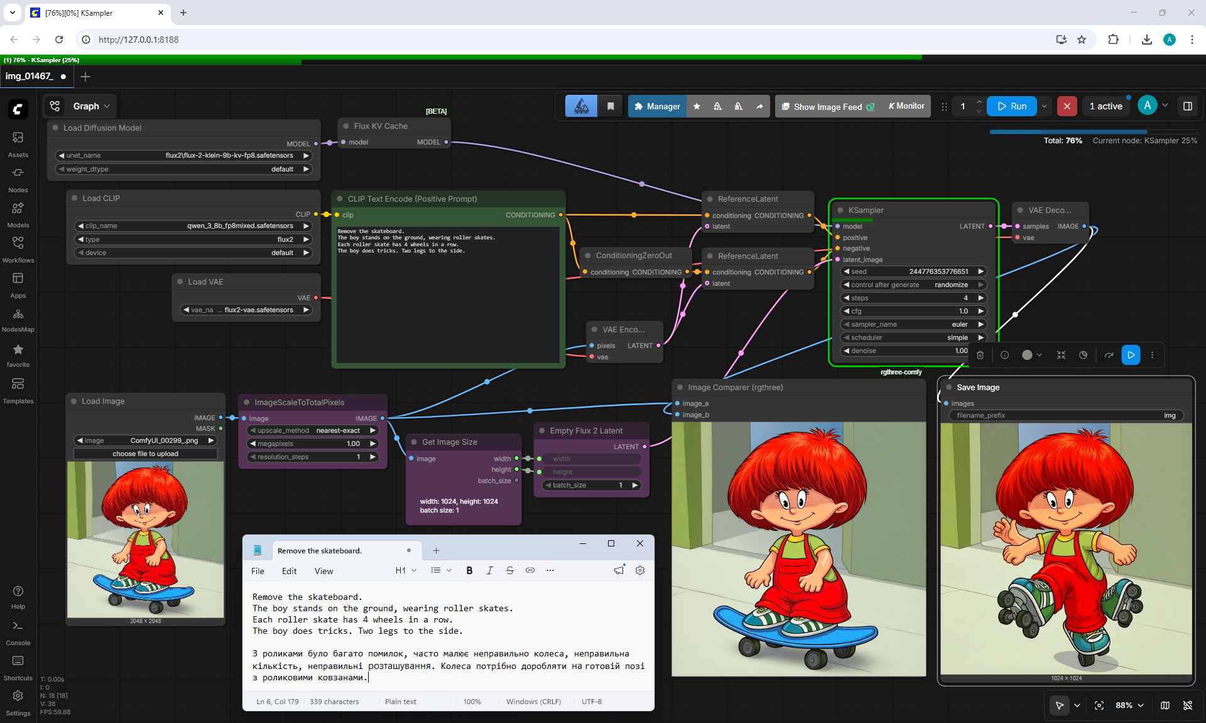Toggle the Save Image node collapse dot
The height and width of the screenshot is (723, 1206).
pyautogui.click(x=948, y=388)
